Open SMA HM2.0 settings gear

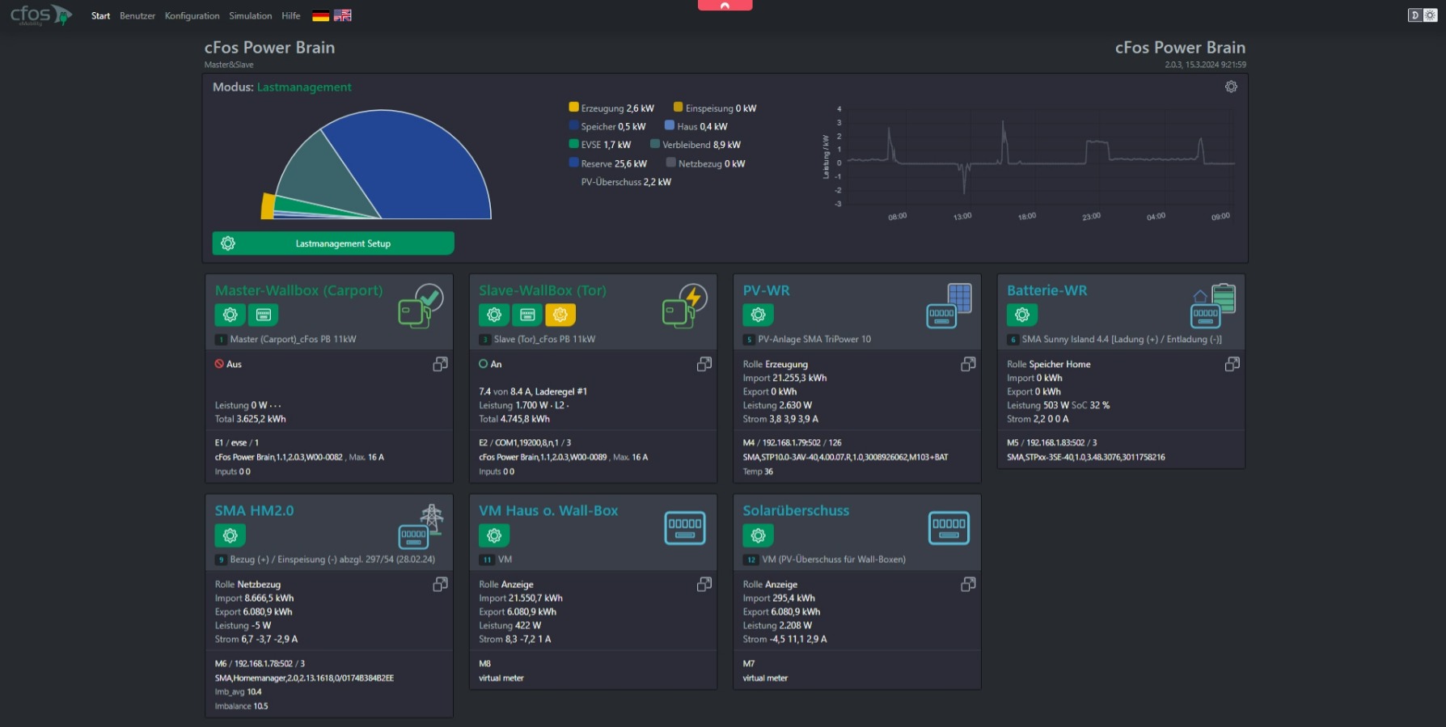tap(230, 535)
